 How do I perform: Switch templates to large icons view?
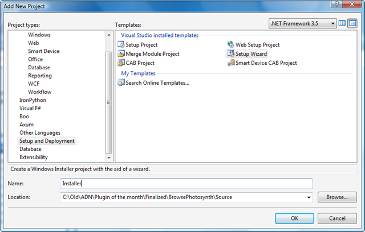click(343, 23)
